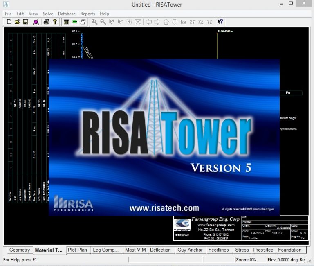Open the File menu

tap(8, 14)
